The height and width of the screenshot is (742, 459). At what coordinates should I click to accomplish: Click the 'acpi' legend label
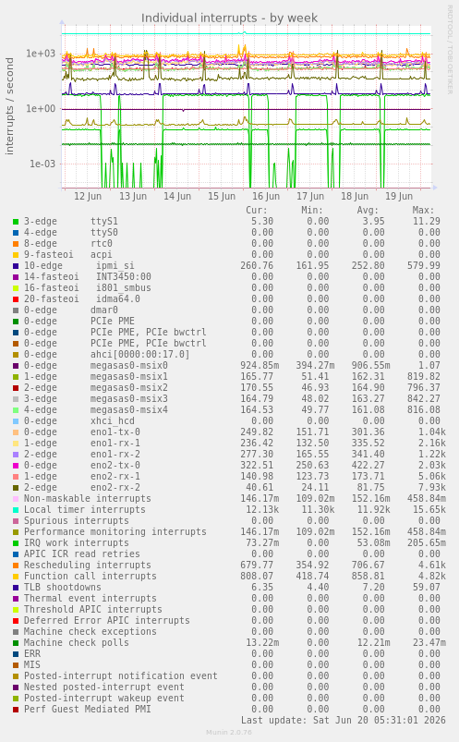102,255
